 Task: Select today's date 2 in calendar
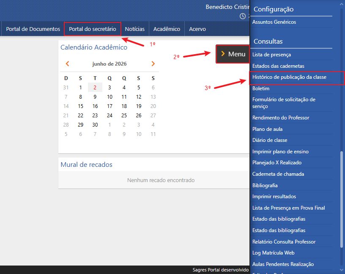tap(95, 88)
